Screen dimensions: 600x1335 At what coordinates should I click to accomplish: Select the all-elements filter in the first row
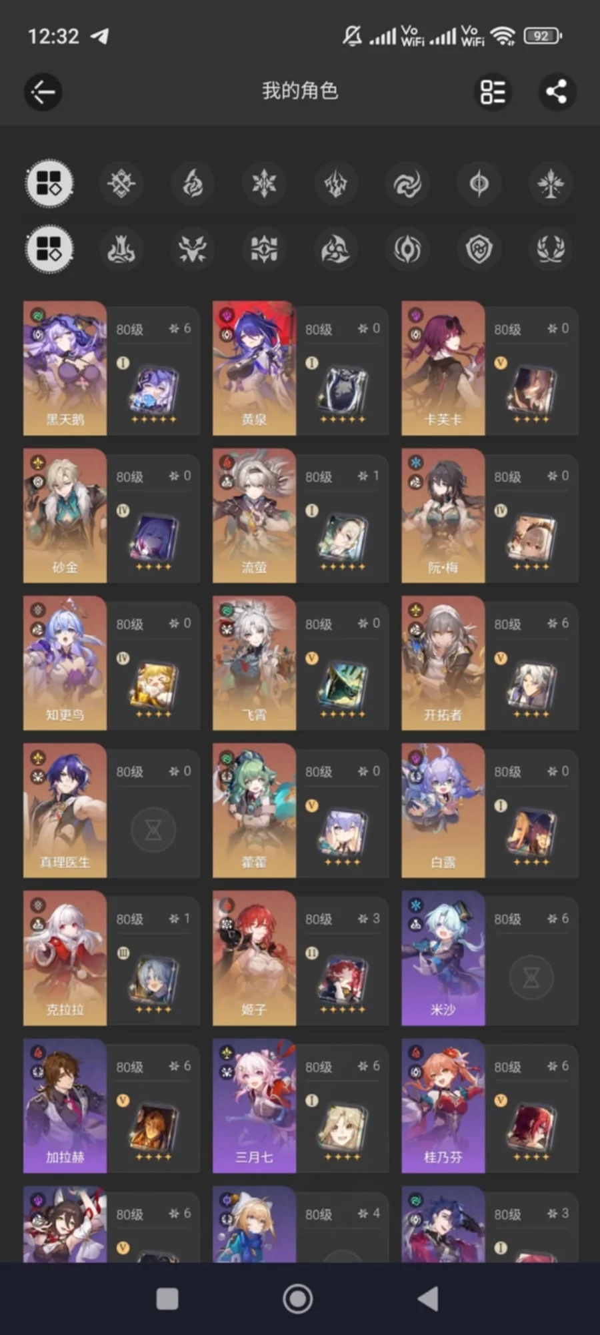(49, 183)
